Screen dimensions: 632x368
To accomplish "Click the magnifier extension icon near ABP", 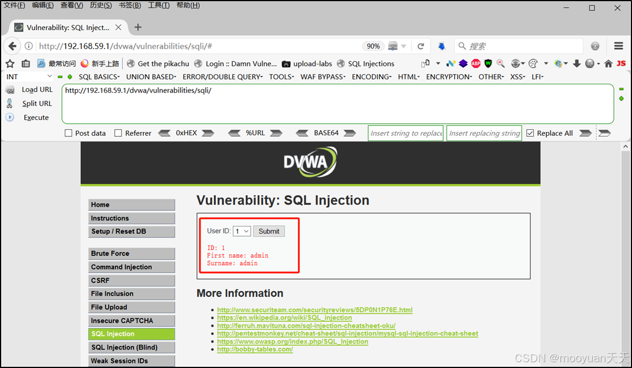I will tap(501, 64).
